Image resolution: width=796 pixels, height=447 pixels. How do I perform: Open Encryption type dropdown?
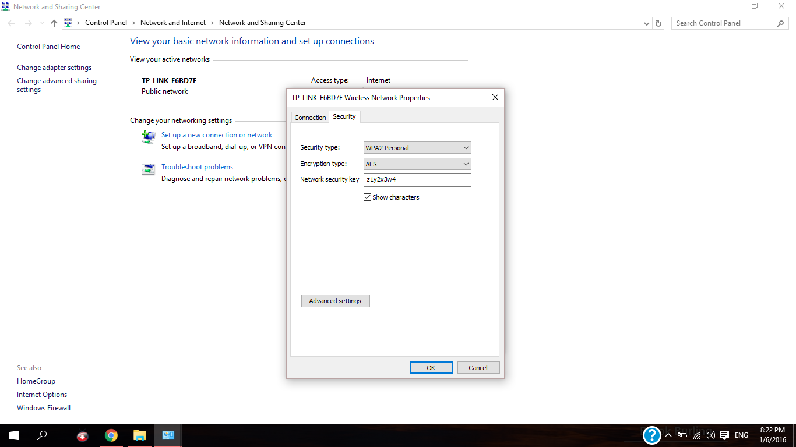tap(417, 164)
